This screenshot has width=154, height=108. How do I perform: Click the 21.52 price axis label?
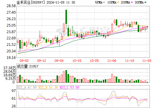[x=11, y=45]
